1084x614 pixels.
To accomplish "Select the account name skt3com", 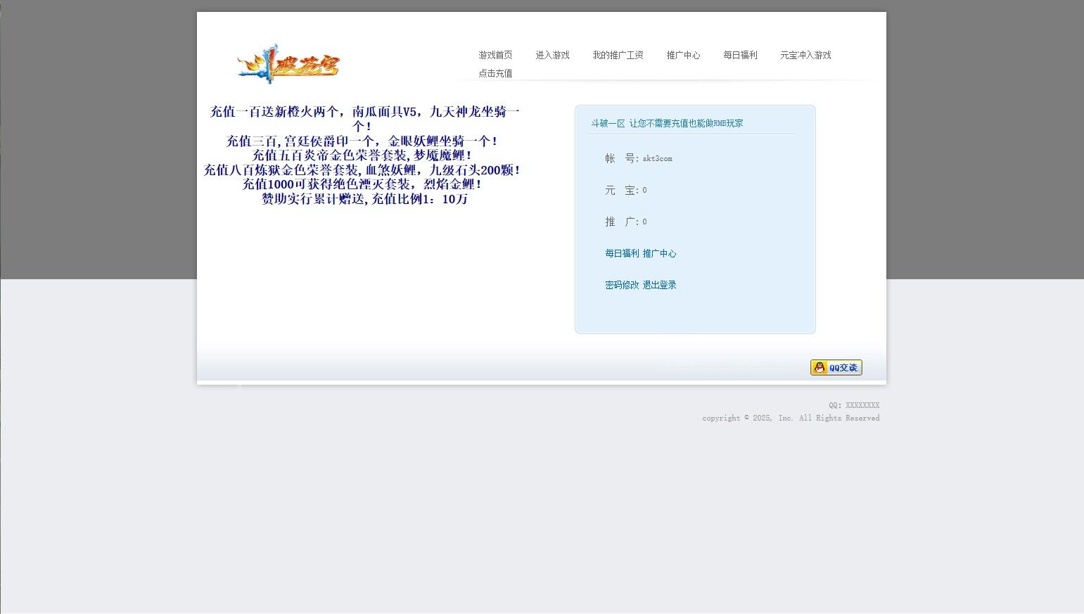I will pos(657,158).
